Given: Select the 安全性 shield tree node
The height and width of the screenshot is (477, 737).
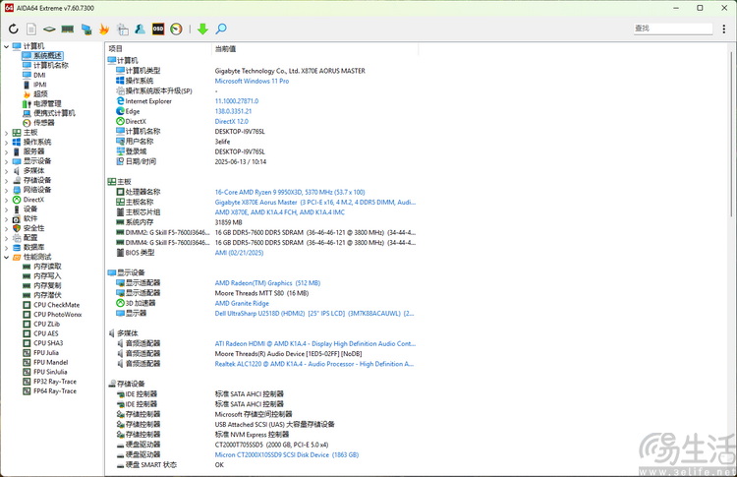Looking at the screenshot, I should [x=28, y=228].
